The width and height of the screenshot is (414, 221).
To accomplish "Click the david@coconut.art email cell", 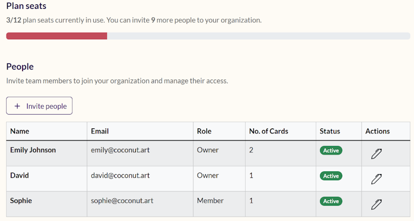I will click(x=120, y=175).
